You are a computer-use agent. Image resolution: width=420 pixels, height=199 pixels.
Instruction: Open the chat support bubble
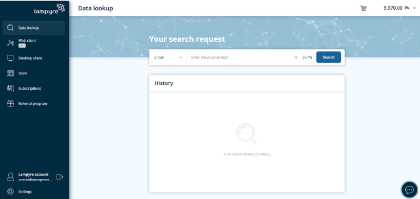pyautogui.click(x=410, y=190)
